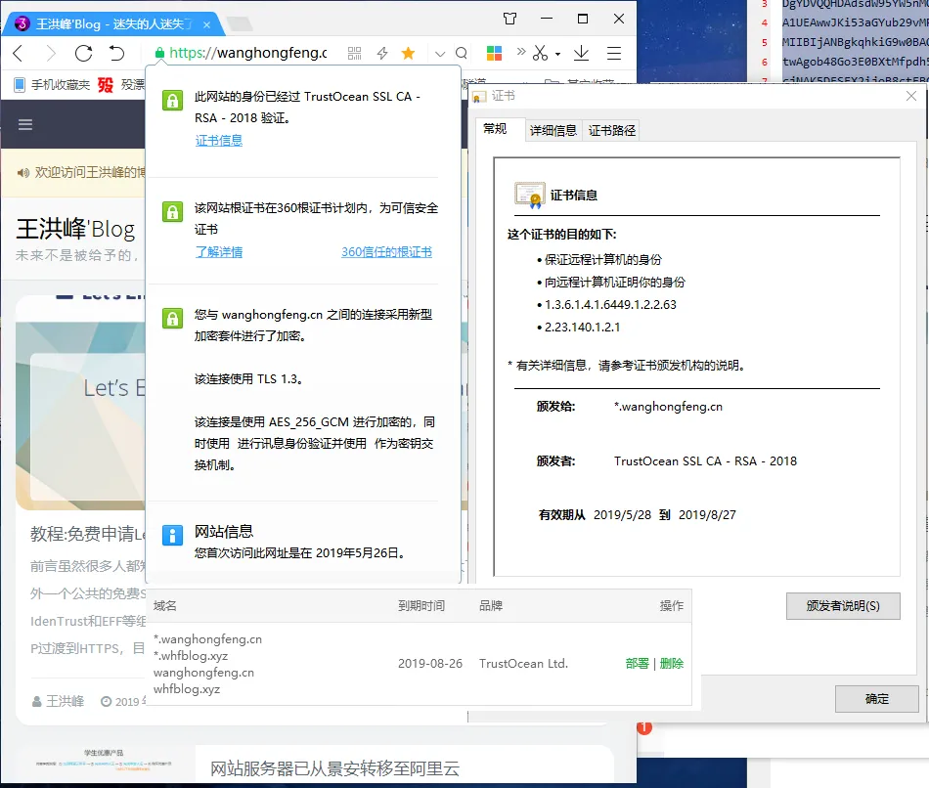Screen dimensions: 929x788
Task: Open the downloads arrow icon
Action: pyautogui.click(x=581, y=54)
